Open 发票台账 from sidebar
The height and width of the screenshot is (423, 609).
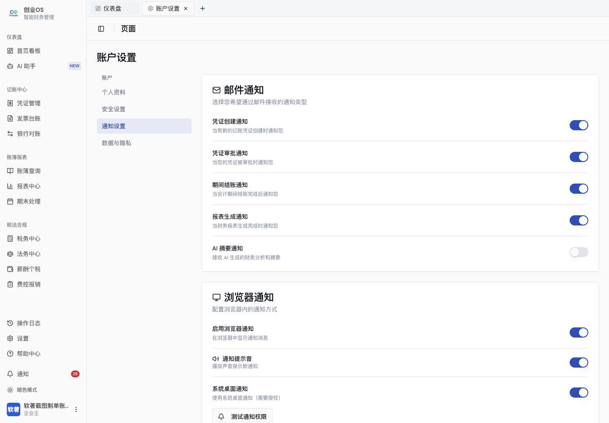pos(43,118)
